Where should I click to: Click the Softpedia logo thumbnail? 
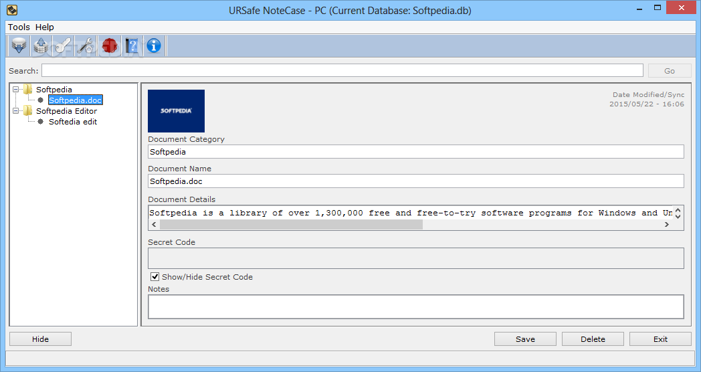[x=176, y=111]
